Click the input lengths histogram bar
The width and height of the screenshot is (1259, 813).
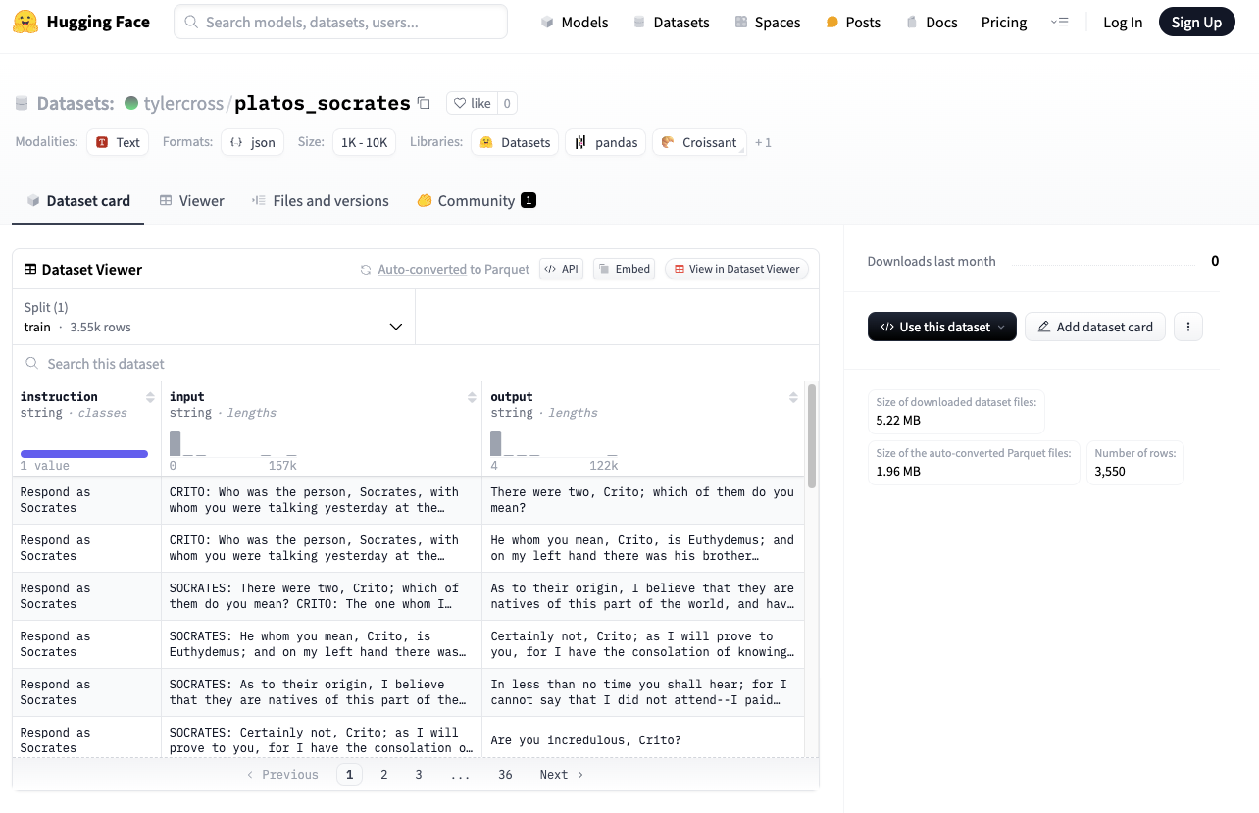click(175, 443)
